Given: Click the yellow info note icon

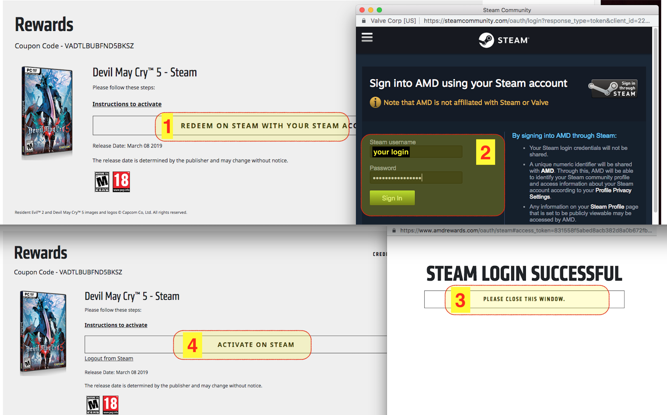Looking at the screenshot, I should click(375, 103).
